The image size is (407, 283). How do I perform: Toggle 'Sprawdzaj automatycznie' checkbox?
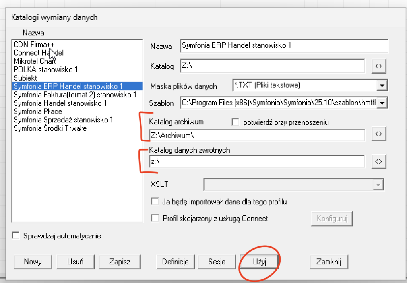coord(16,236)
